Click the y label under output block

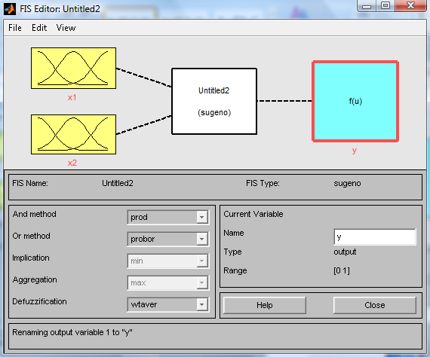tap(355, 151)
